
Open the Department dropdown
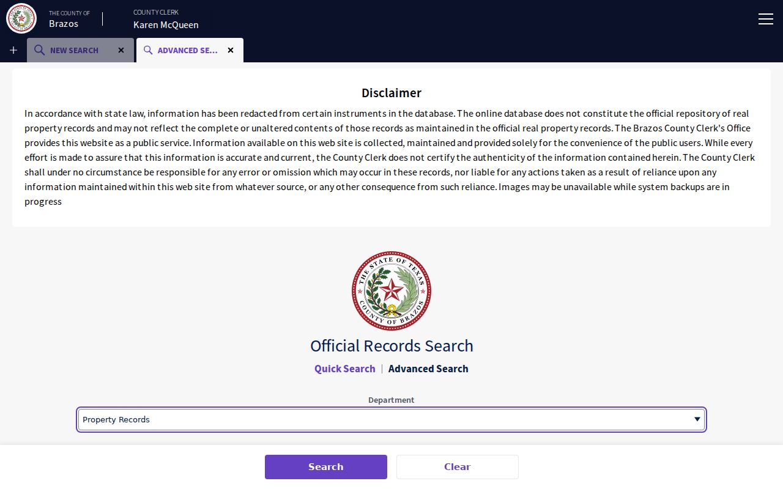[x=391, y=419]
